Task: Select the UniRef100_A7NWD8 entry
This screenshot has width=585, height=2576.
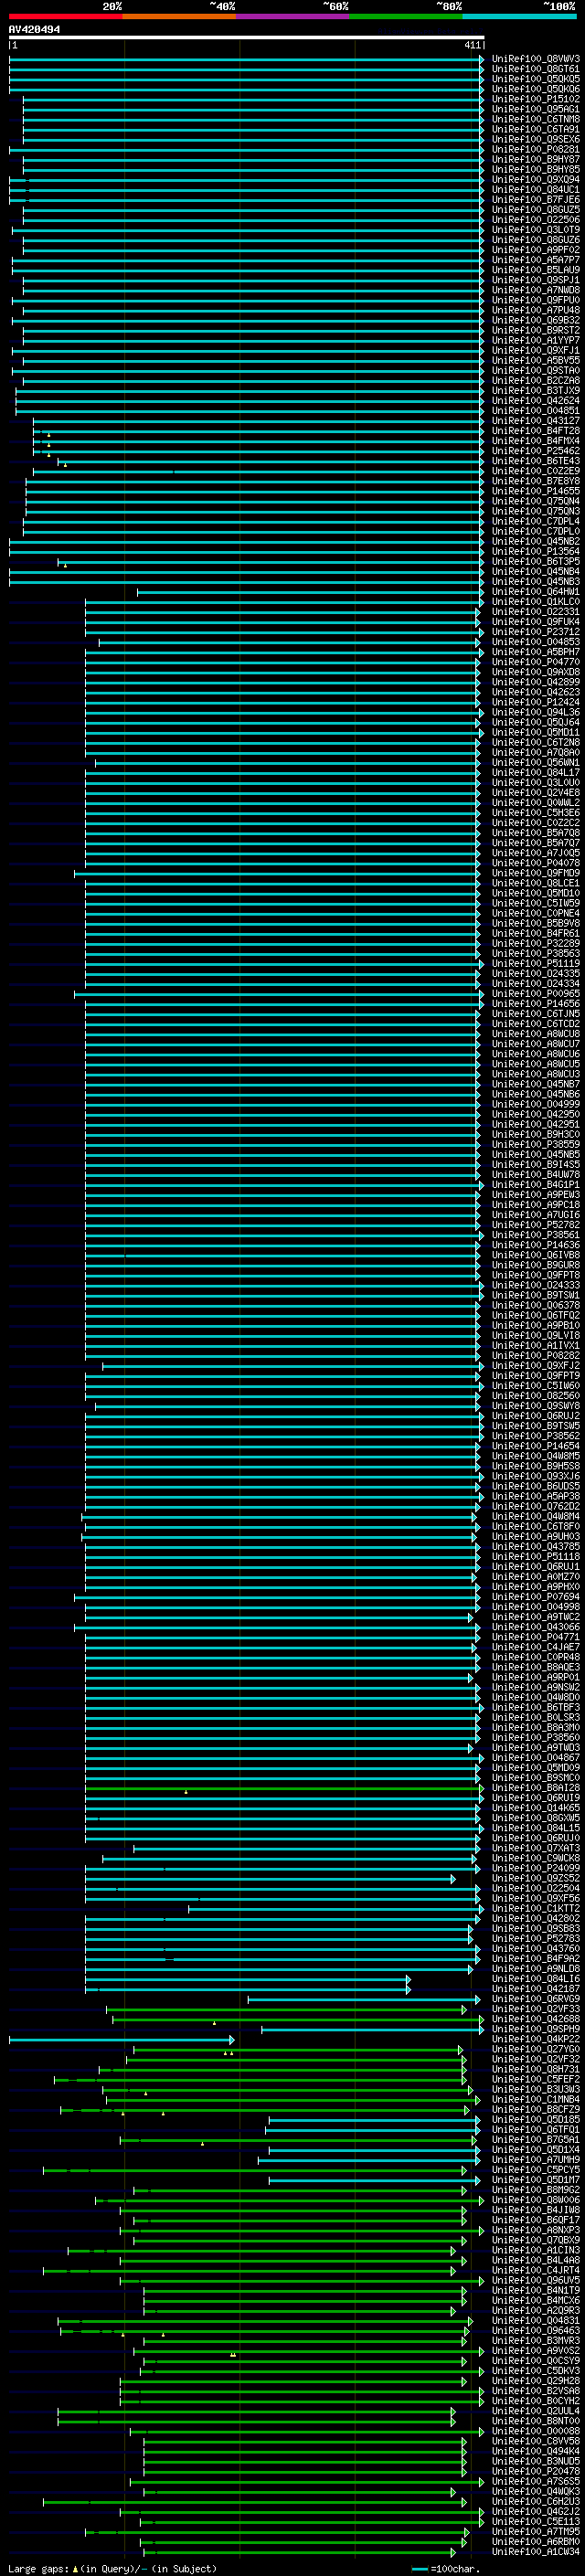Action: coord(535,290)
